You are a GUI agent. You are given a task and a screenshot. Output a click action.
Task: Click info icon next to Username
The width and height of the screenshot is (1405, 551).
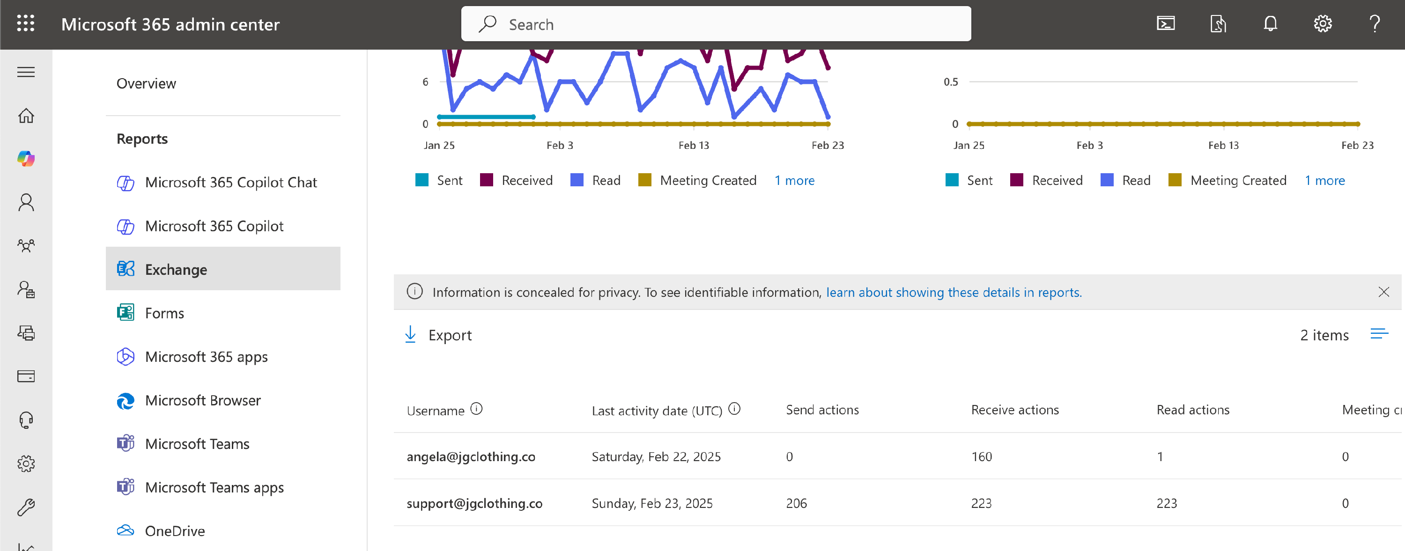point(476,409)
